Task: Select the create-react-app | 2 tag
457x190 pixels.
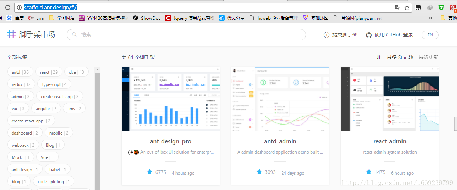Action: coord(31,121)
